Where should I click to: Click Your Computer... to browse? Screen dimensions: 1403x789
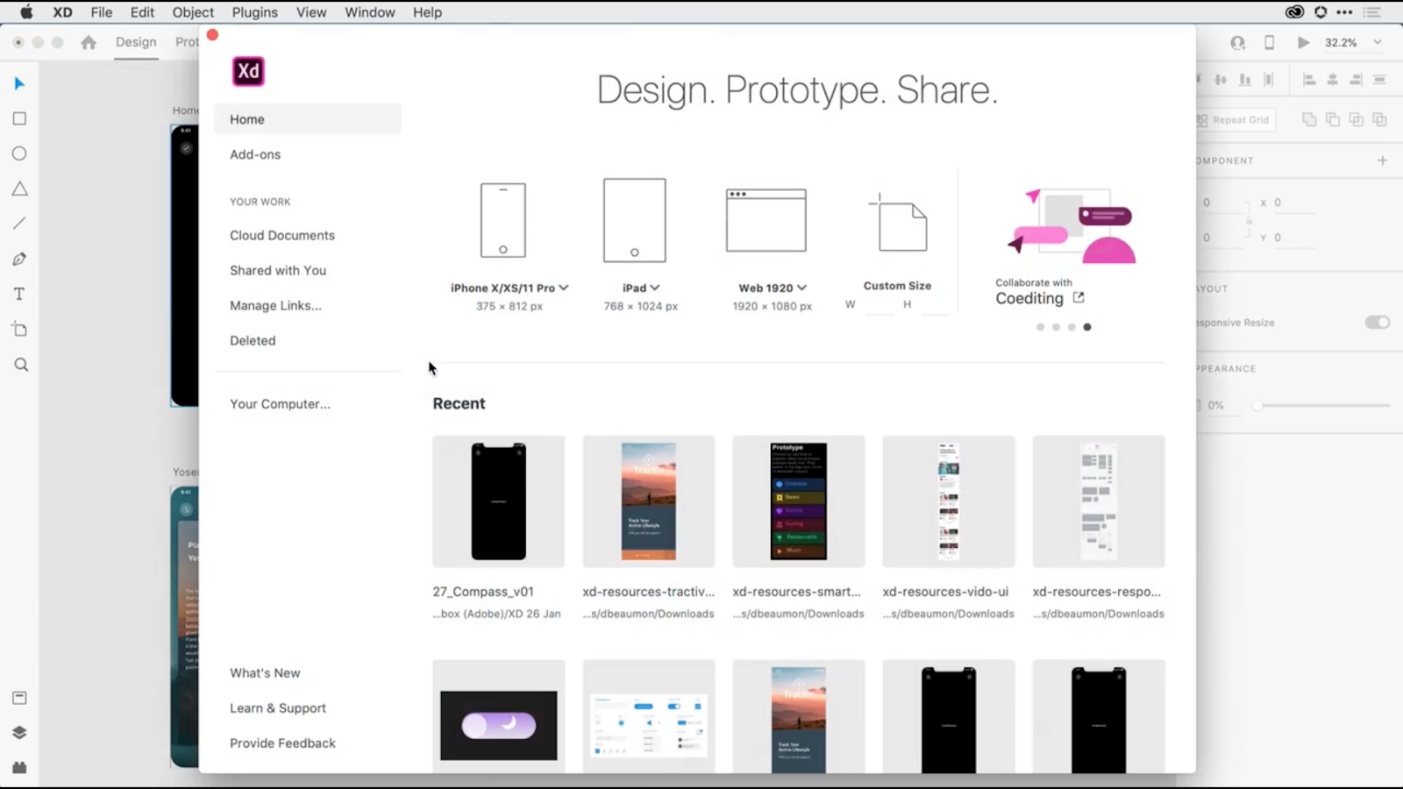coord(280,403)
